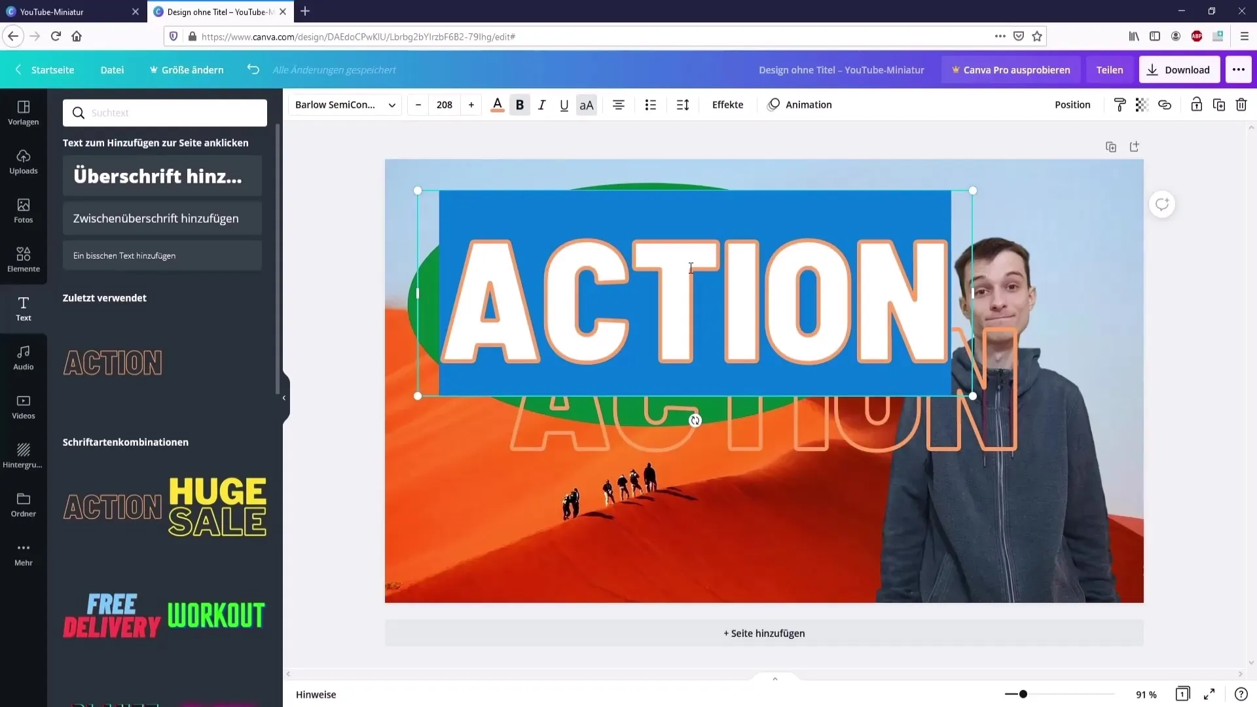Open transparency settings icon

[1142, 105]
